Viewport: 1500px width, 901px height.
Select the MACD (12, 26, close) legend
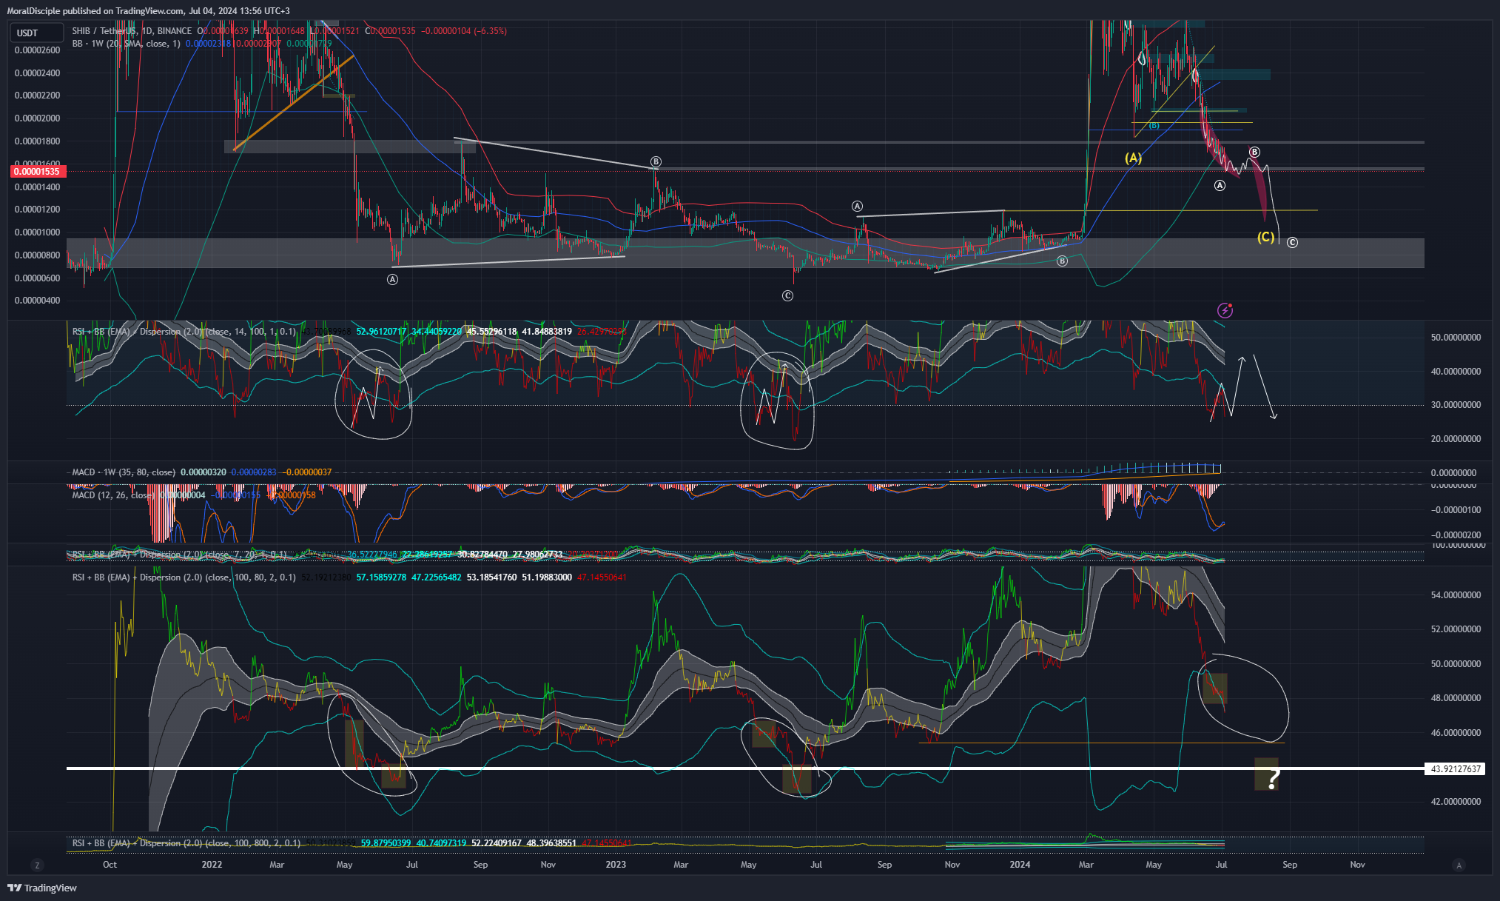pos(113,495)
